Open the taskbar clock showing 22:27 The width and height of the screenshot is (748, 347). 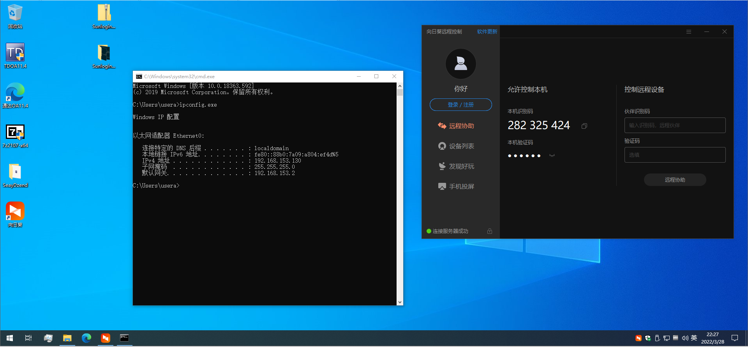713,338
